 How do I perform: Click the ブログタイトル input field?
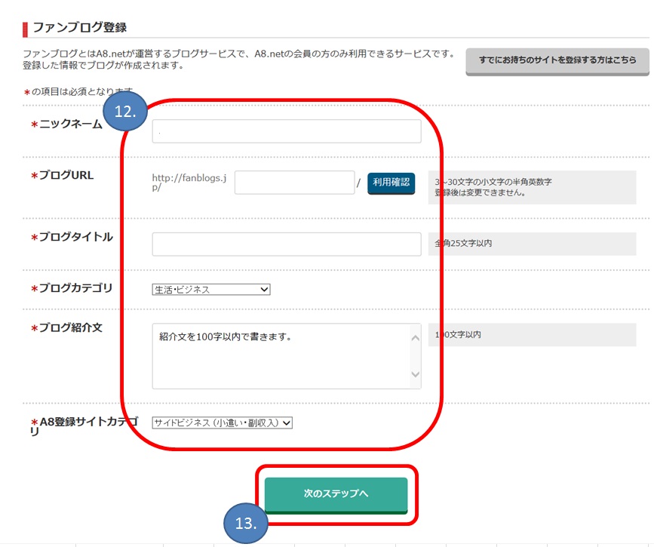tap(287, 244)
